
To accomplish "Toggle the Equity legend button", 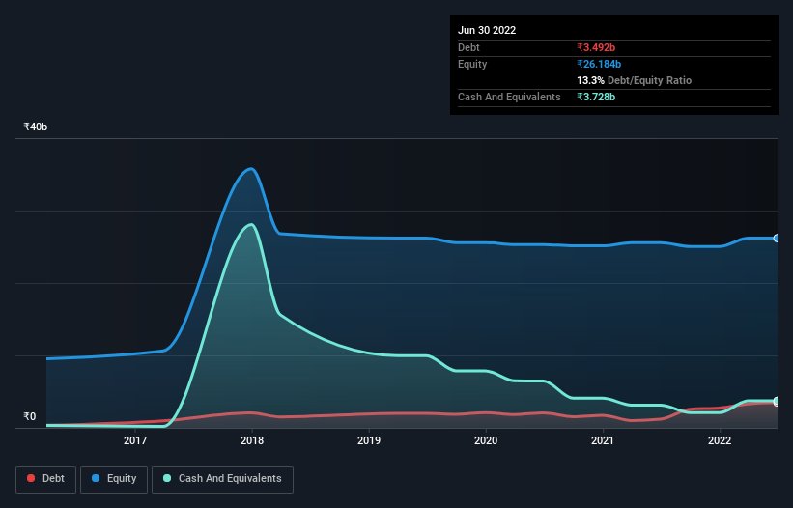I will (114, 479).
